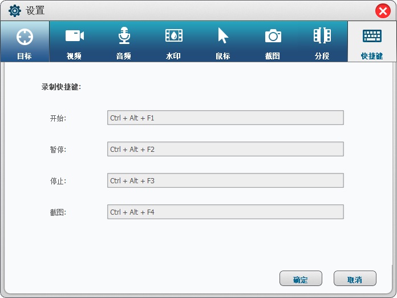Close the 设置 dialog with red X
This screenshot has width=397, height=298.
click(383, 11)
